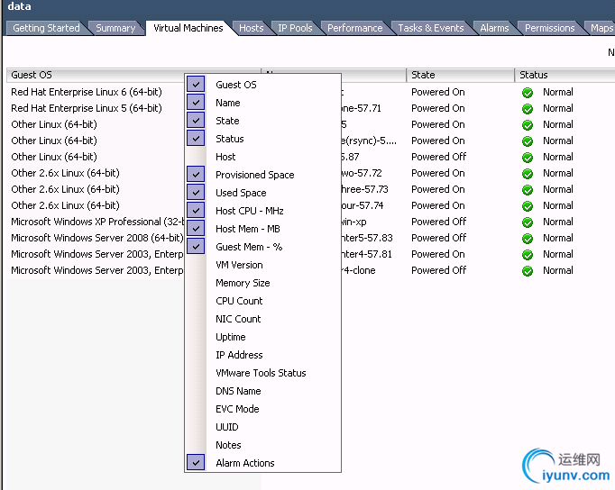Click status icon in the our-57.74 row
The image size is (615, 490).
528,205
